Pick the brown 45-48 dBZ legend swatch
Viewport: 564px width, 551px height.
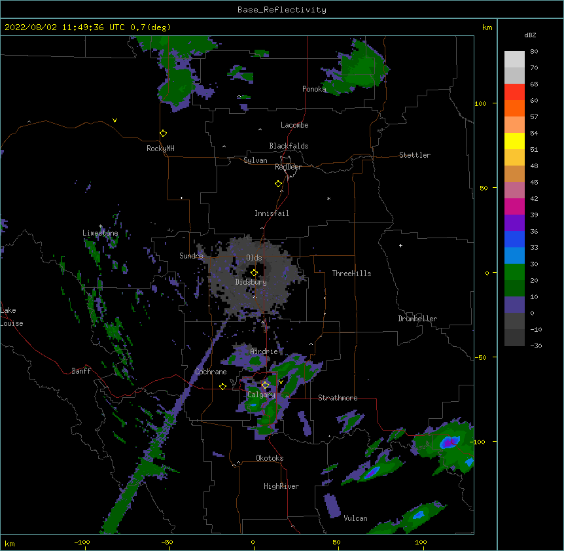click(514, 173)
